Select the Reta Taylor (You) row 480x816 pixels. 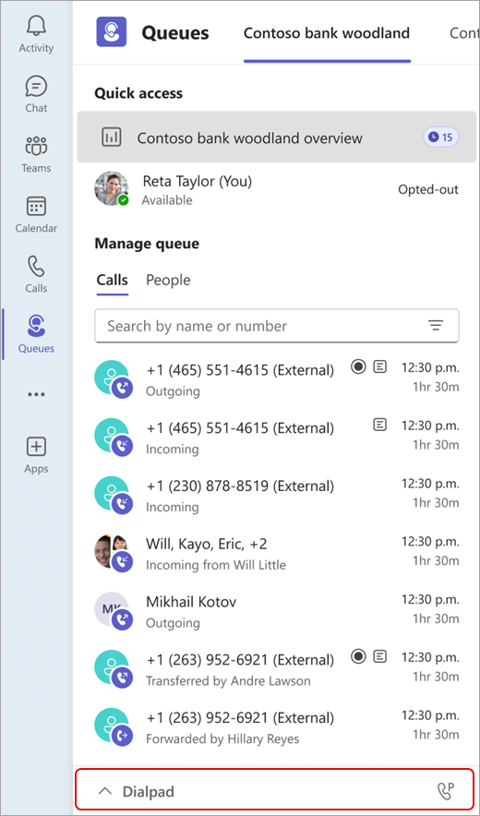tap(276, 189)
